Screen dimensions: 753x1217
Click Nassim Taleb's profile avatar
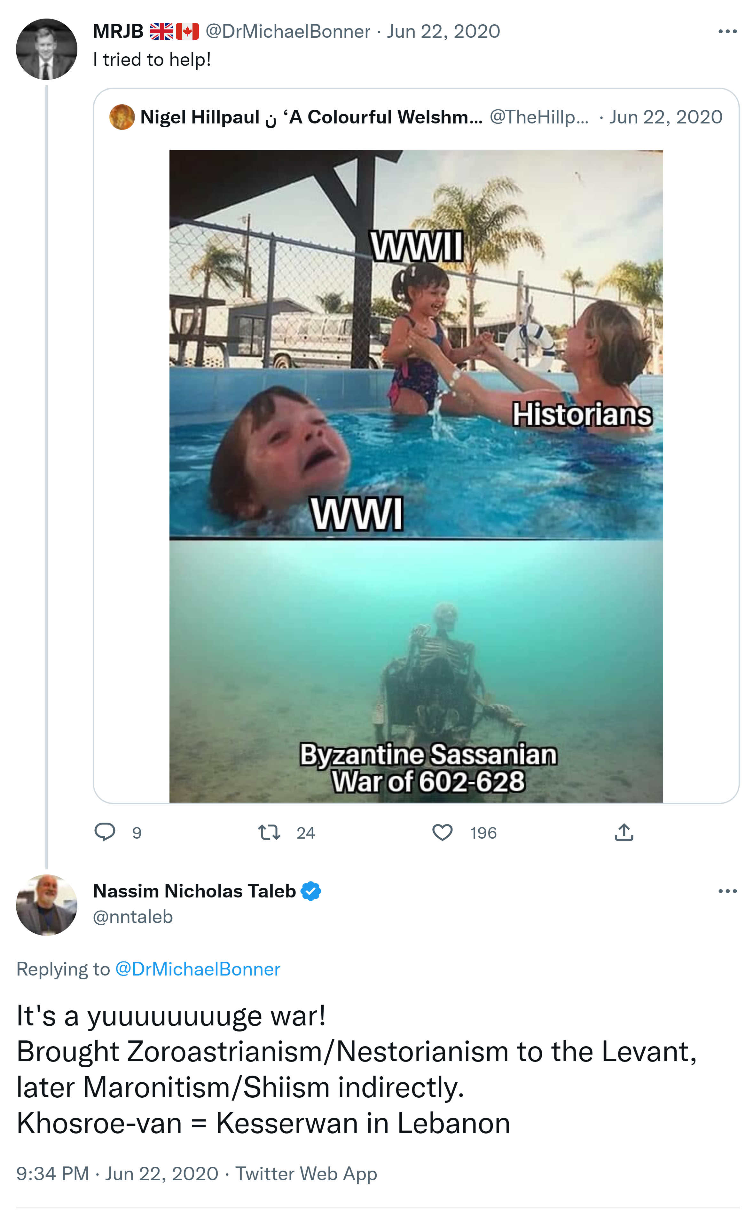tap(46, 905)
